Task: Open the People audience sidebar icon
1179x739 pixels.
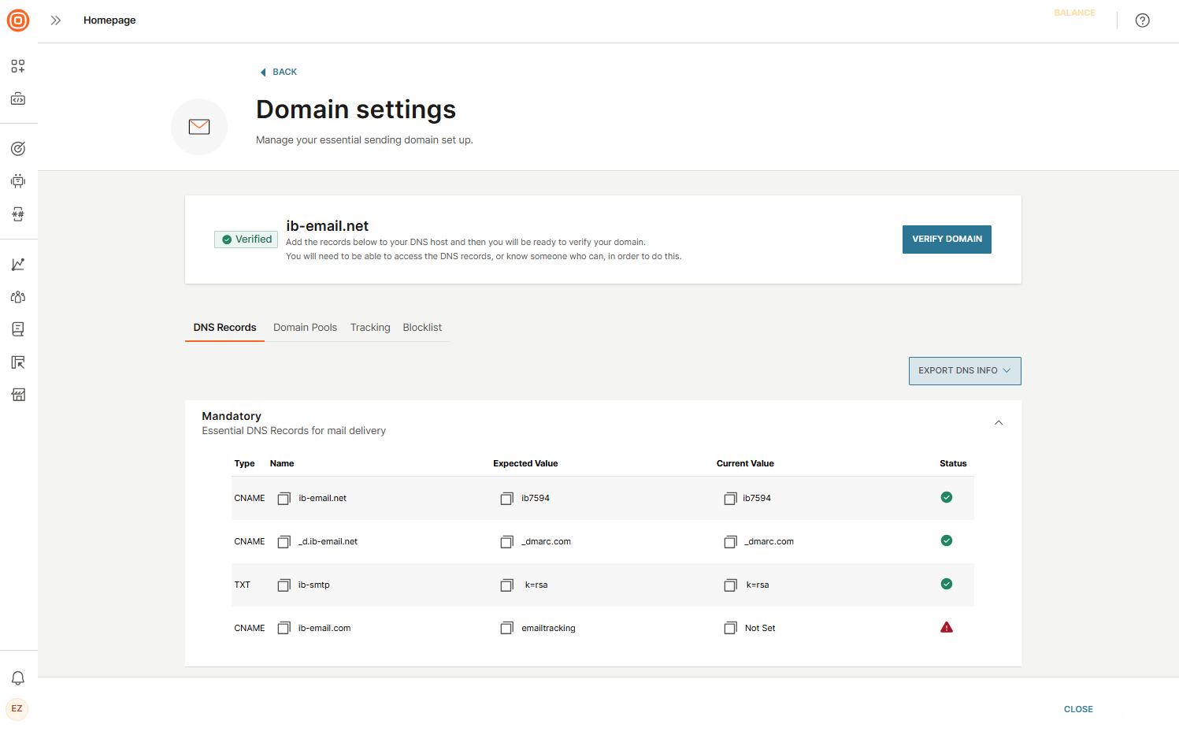Action: pos(17,296)
